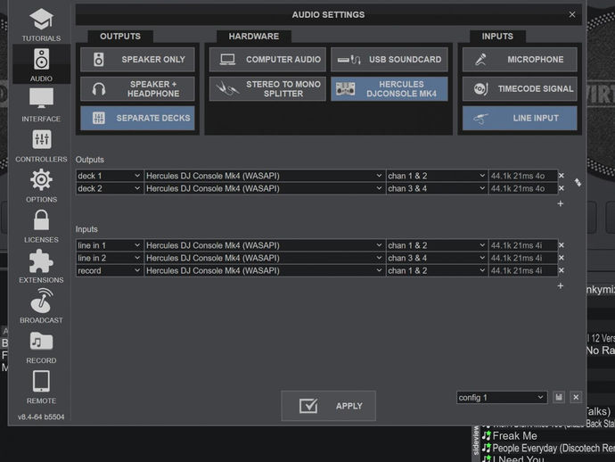Open the deck 1 output type dropdown
Viewport: 615px width, 462px height.
(110, 176)
